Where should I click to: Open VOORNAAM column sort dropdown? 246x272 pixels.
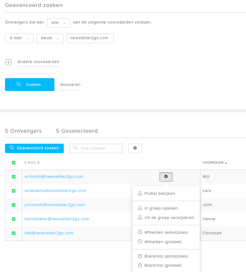[226, 163]
